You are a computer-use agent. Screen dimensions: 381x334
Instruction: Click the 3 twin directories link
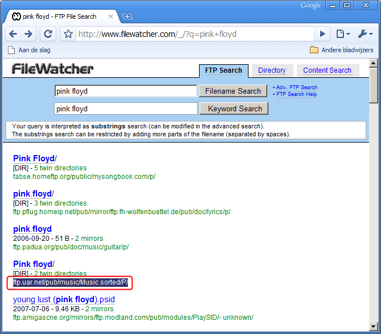[60, 203]
